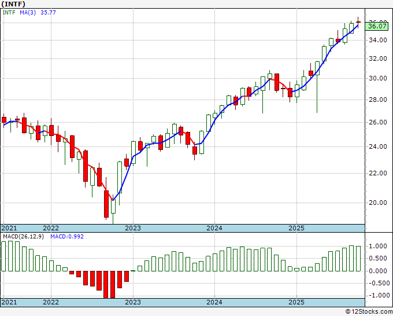393x316 pixels.
Task: Click the 2021 label on price timeline
Action: tap(9, 228)
